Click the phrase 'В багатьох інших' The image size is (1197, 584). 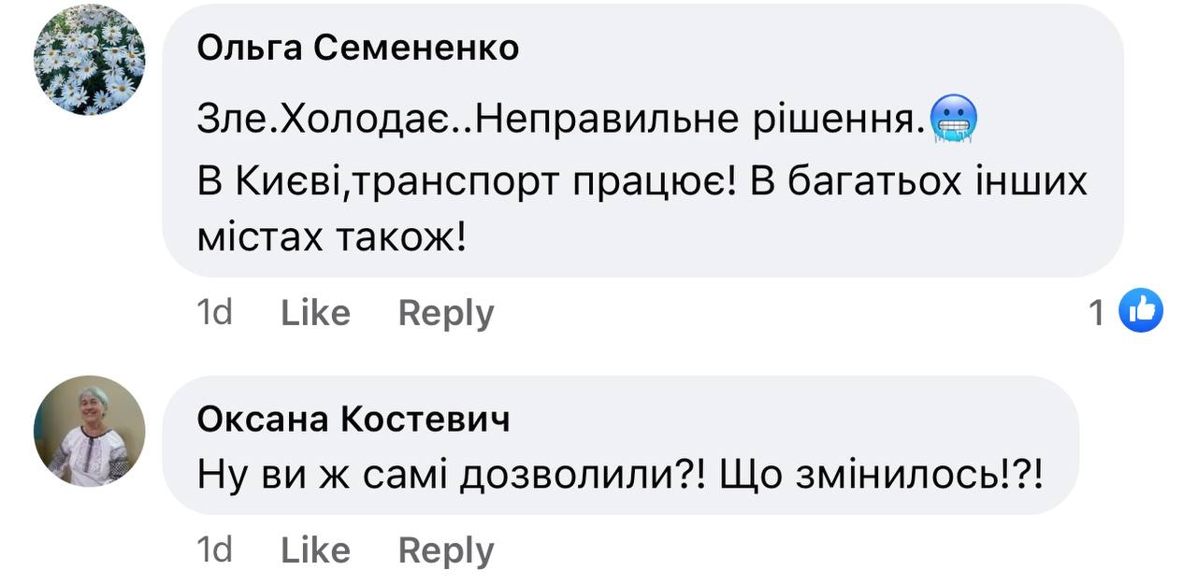pyautogui.click(x=918, y=180)
